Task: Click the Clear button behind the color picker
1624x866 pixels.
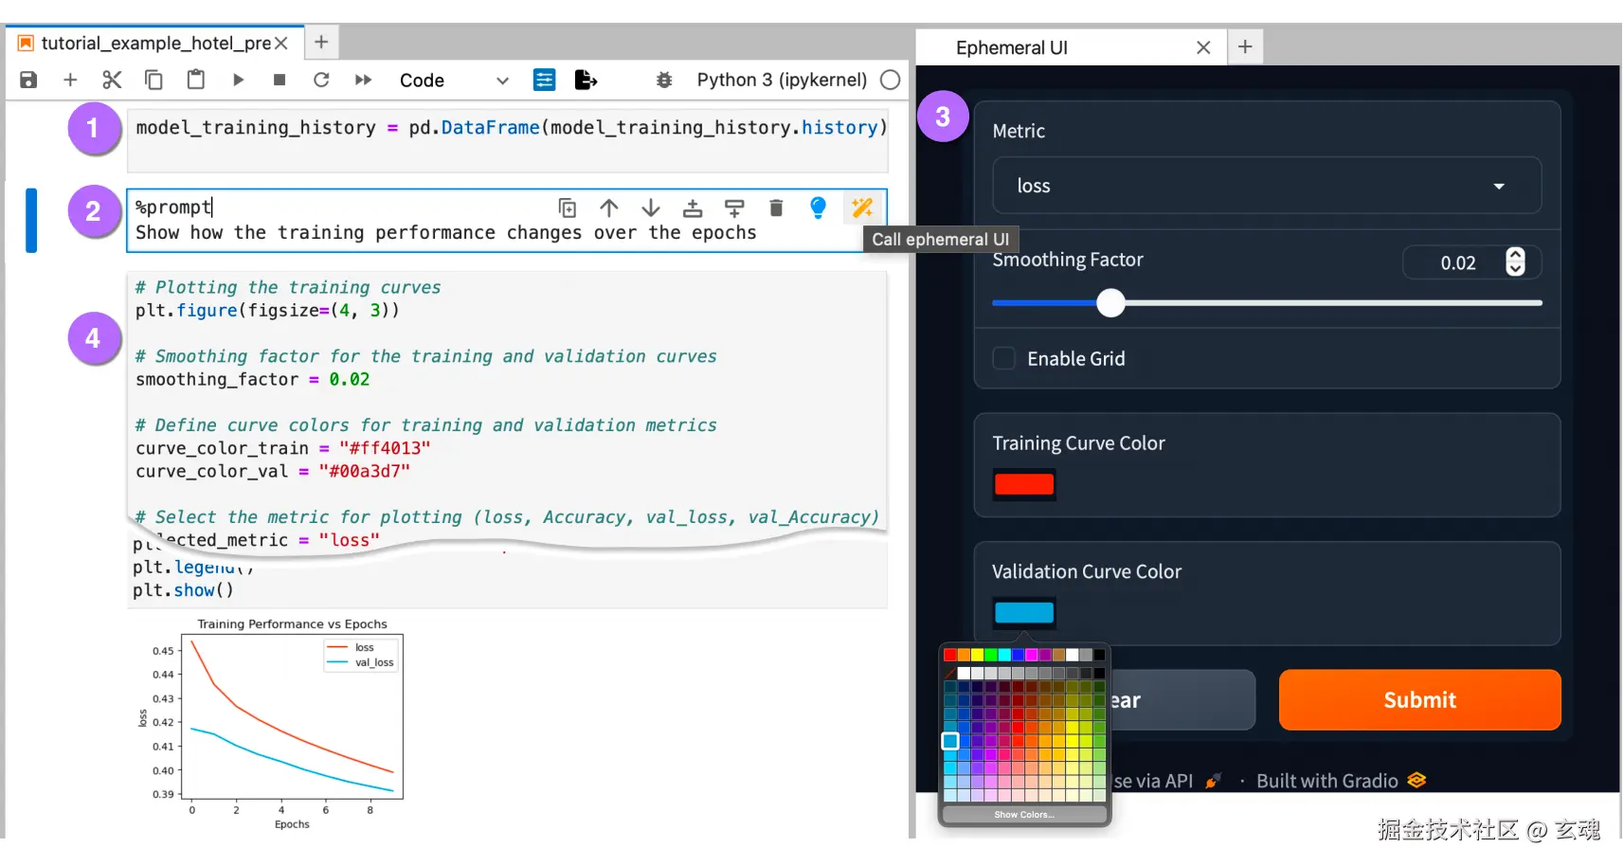Action: click(1182, 700)
